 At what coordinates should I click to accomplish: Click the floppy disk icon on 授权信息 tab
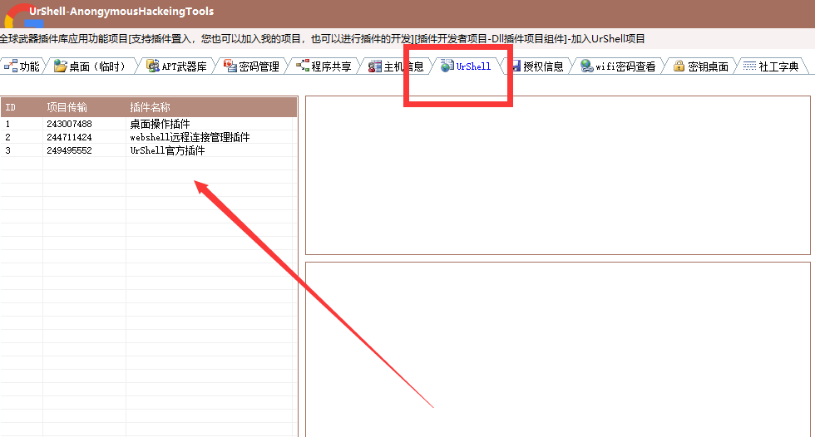point(516,66)
